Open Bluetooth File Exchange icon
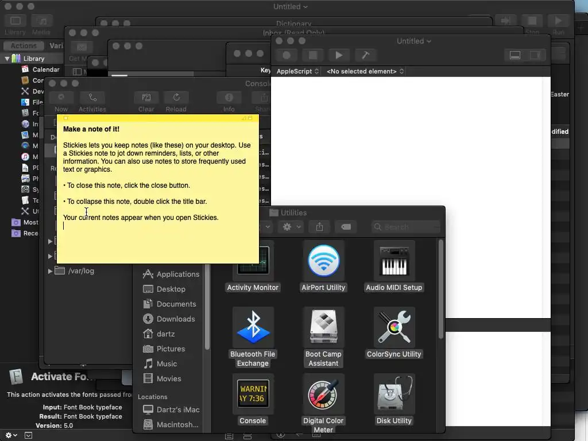 point(253,327)
